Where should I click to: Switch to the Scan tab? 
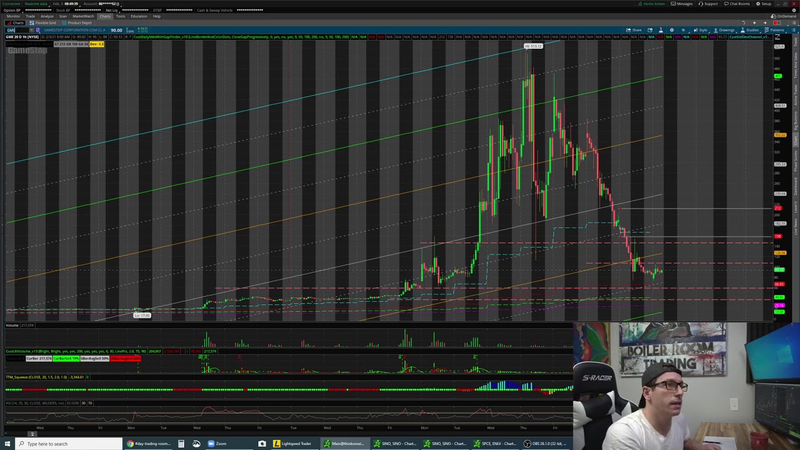63,16
